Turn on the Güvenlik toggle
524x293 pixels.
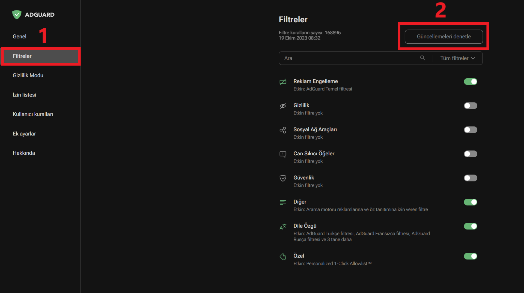point(471,178)
